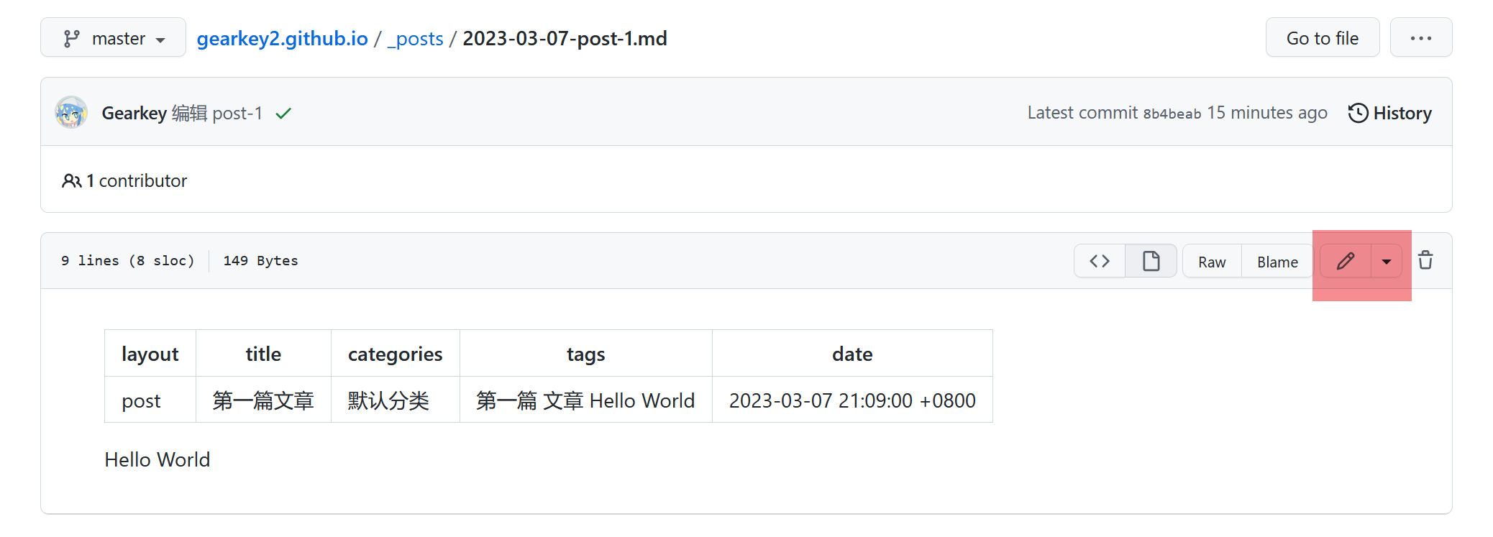
Task: Open the History clock icon
Action: 1358,113
